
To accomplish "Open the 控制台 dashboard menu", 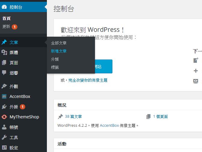I will [x=23, y=7].
